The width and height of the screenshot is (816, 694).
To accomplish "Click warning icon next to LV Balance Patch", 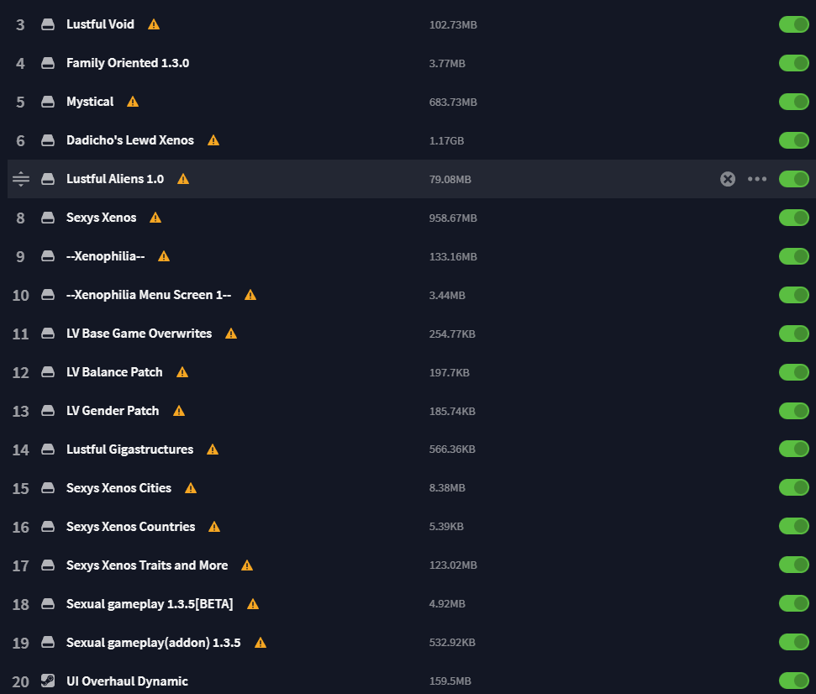I will (182, 372).
